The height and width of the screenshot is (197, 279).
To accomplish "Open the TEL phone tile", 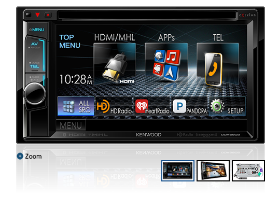I will pos(218,64).
